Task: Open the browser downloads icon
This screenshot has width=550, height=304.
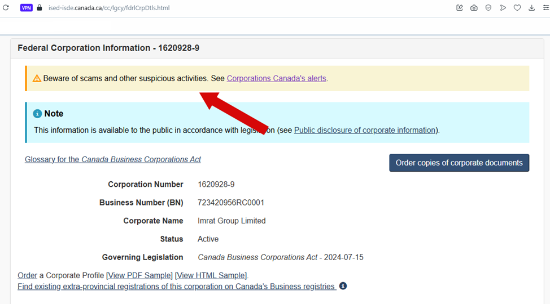Action: pos(531,8)
